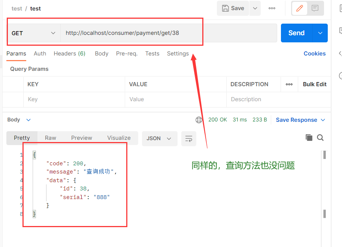The image size is (342, 247).
Task: Expand the Send button dropdown arrow
Action: click(320, 33)
